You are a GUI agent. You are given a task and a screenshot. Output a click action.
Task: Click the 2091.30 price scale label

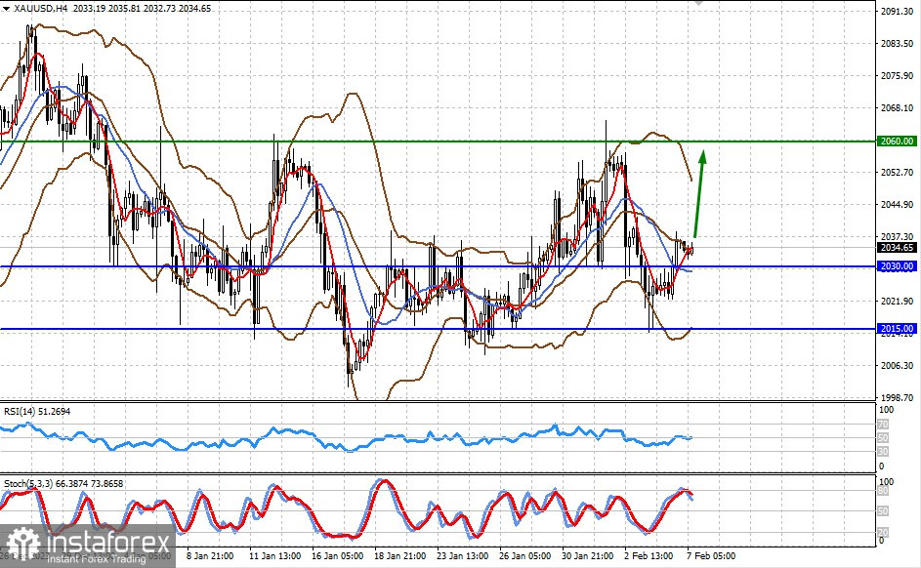[897, 12]
